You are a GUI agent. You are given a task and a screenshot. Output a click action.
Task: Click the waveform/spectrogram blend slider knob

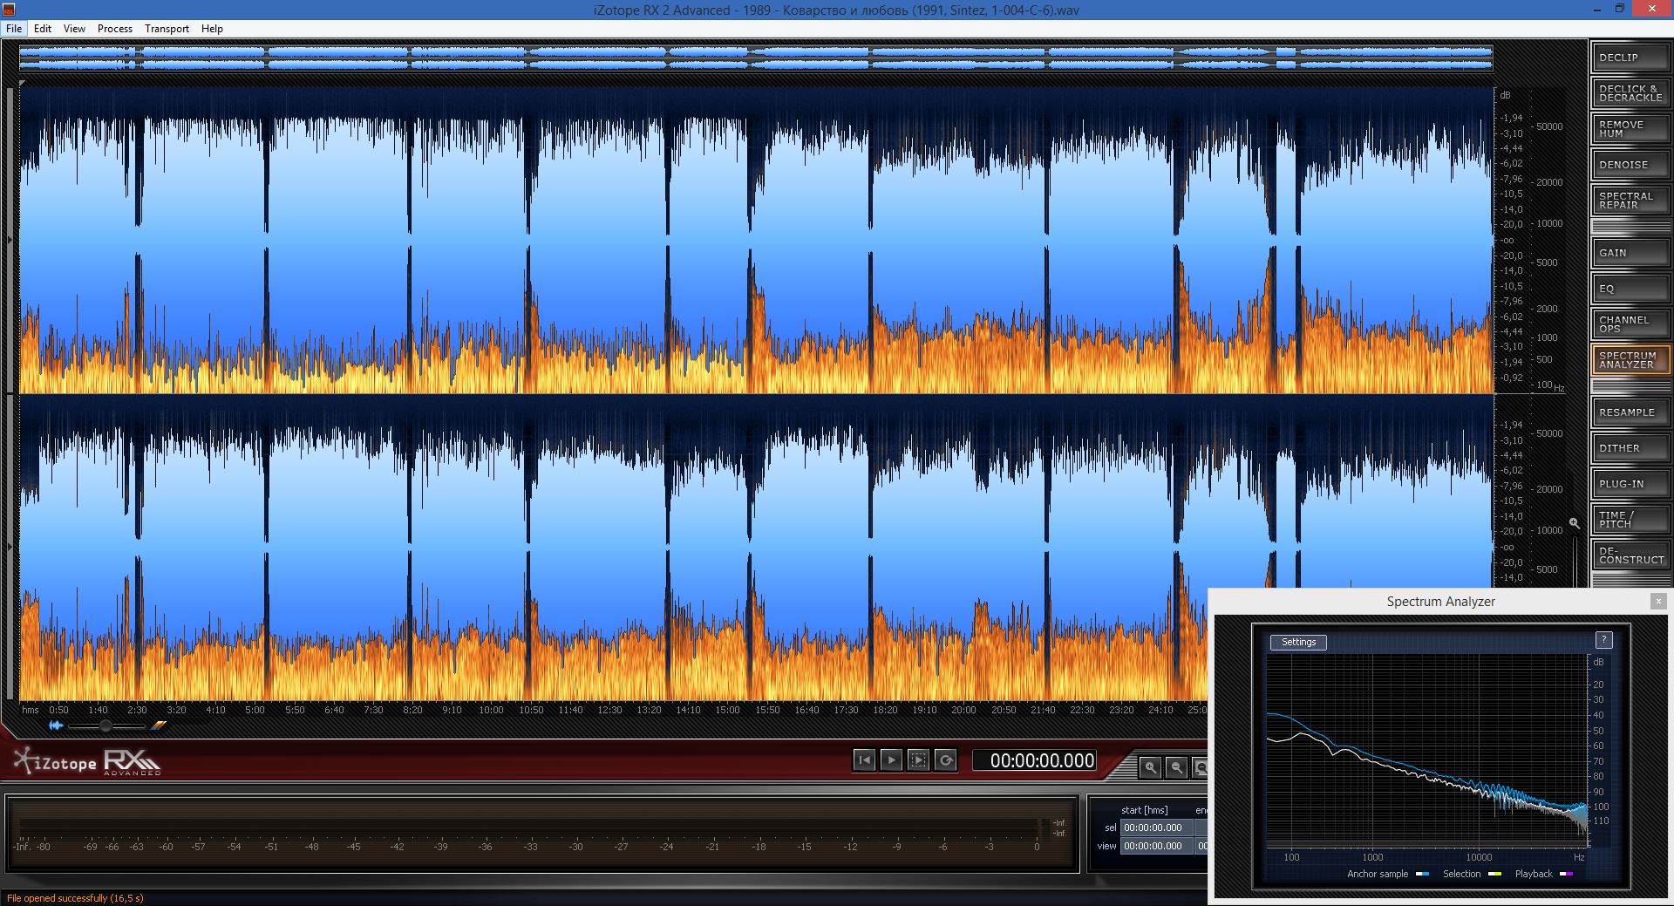105,725
